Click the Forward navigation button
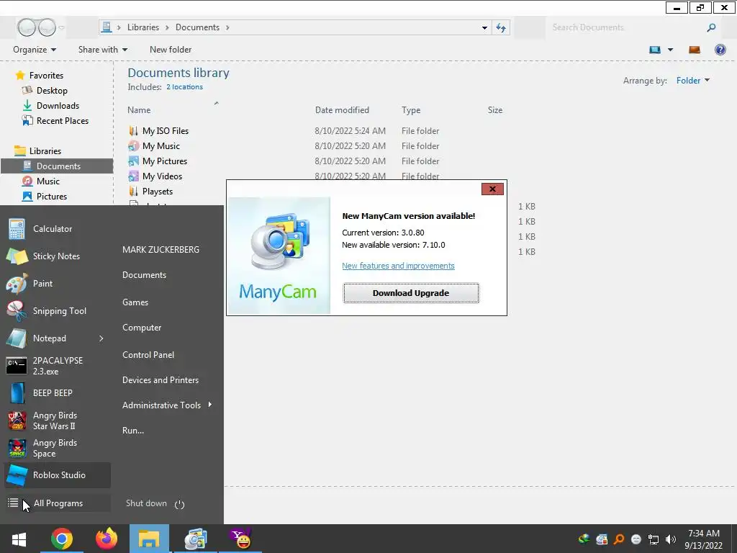Screen dimensions: 737x553 click(47, 27)
